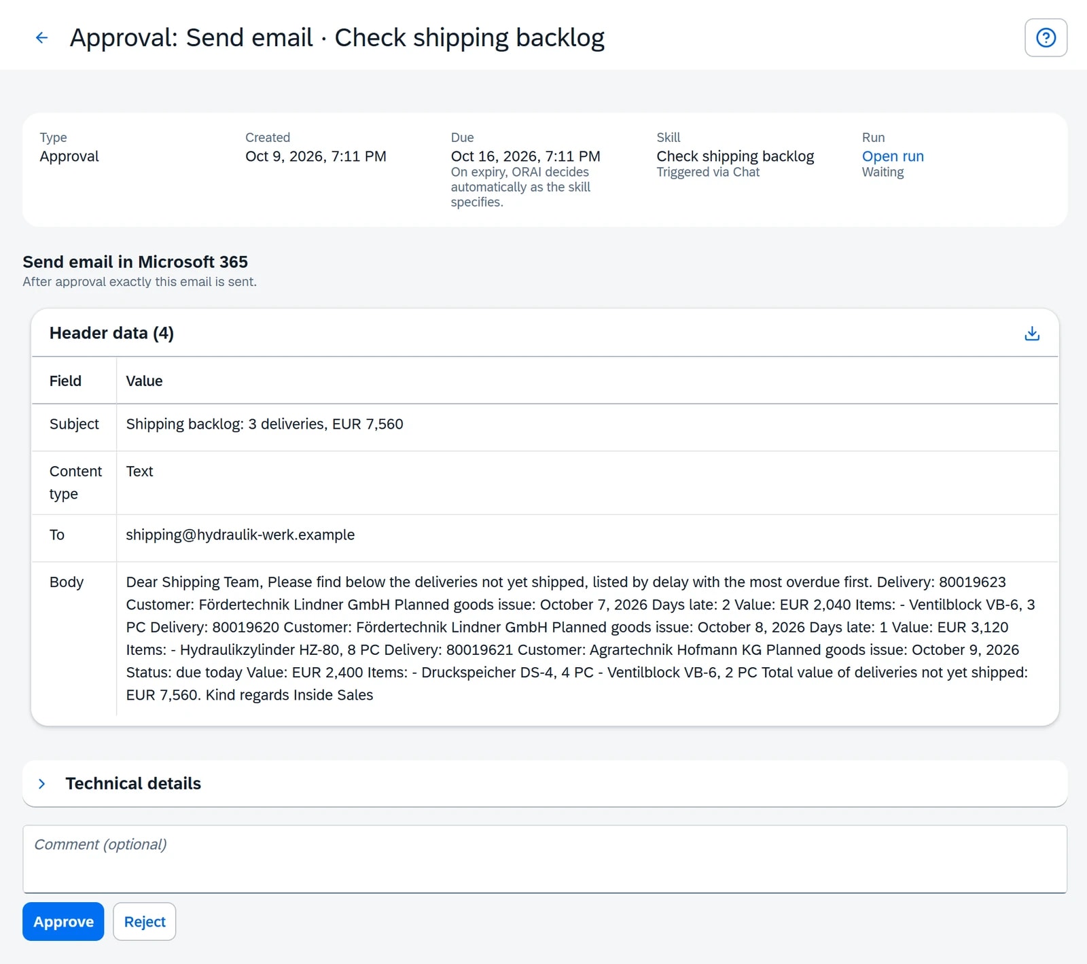The width and height of the screenshot is (1087, 964).
Task: Click the 'Value' column header
Action: click(x=144, y=381)
